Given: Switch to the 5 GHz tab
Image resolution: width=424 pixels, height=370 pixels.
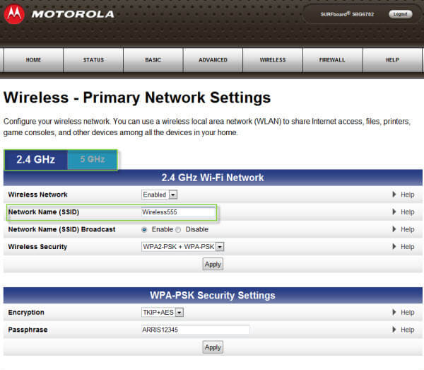Looking at the screenshot, I should coord(92,159).
